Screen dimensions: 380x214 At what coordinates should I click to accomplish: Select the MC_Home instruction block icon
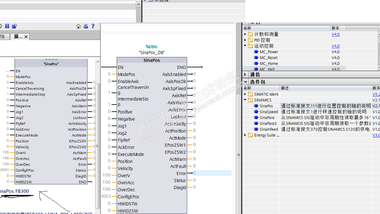point(256,64)
